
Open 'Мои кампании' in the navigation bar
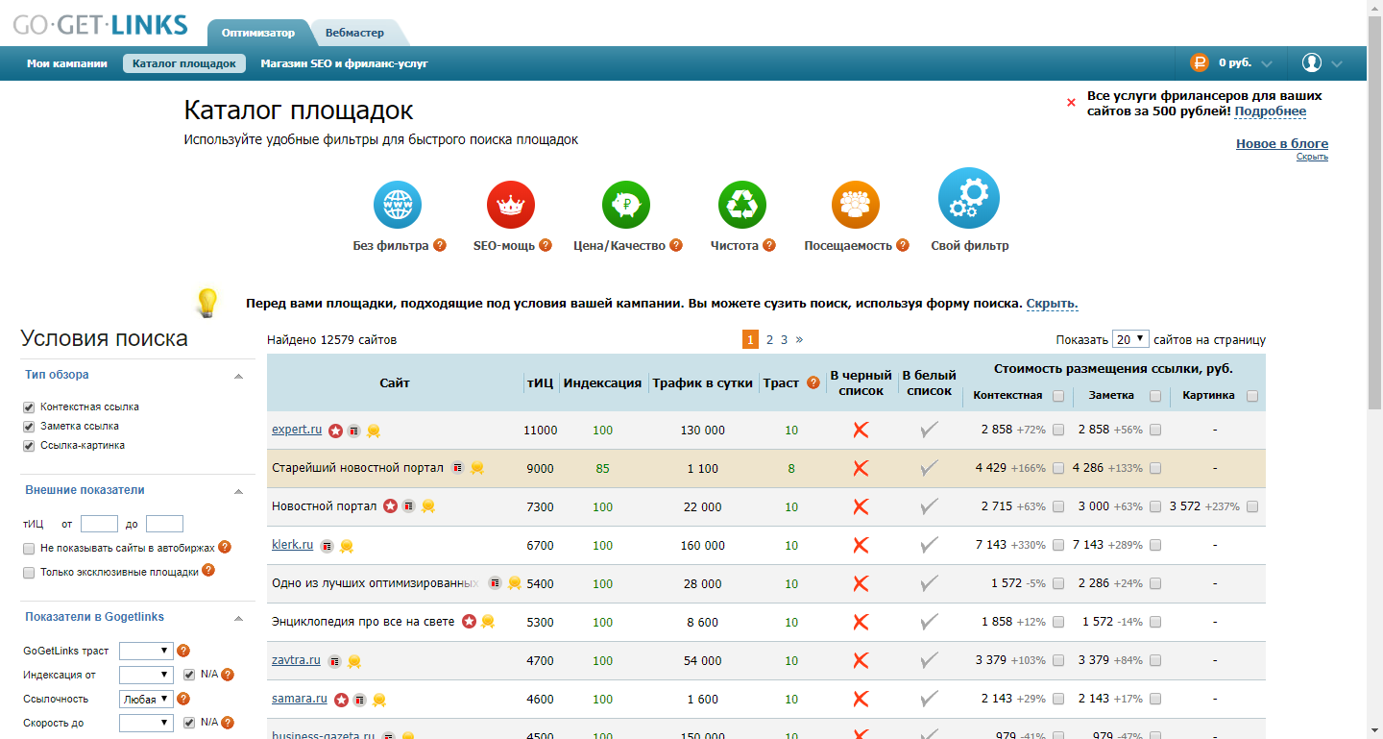pos(67,63)
